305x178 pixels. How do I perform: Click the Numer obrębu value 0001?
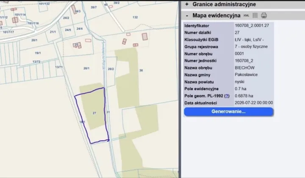[239, 54]
